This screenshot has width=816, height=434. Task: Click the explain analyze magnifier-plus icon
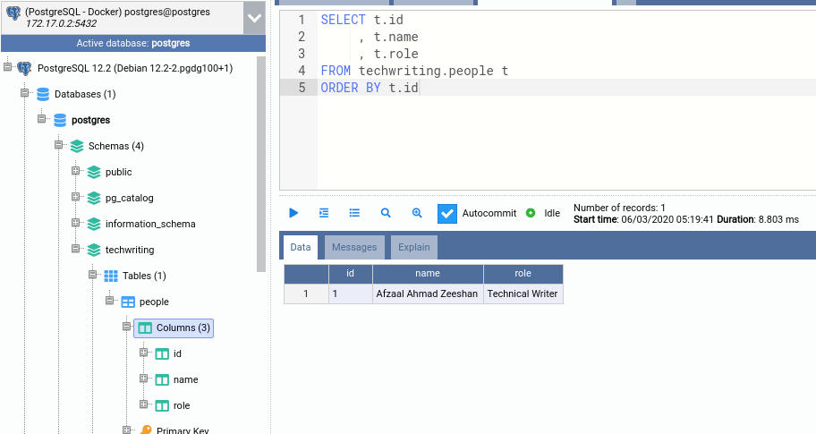pyautogui.click(x=417, y=213)
